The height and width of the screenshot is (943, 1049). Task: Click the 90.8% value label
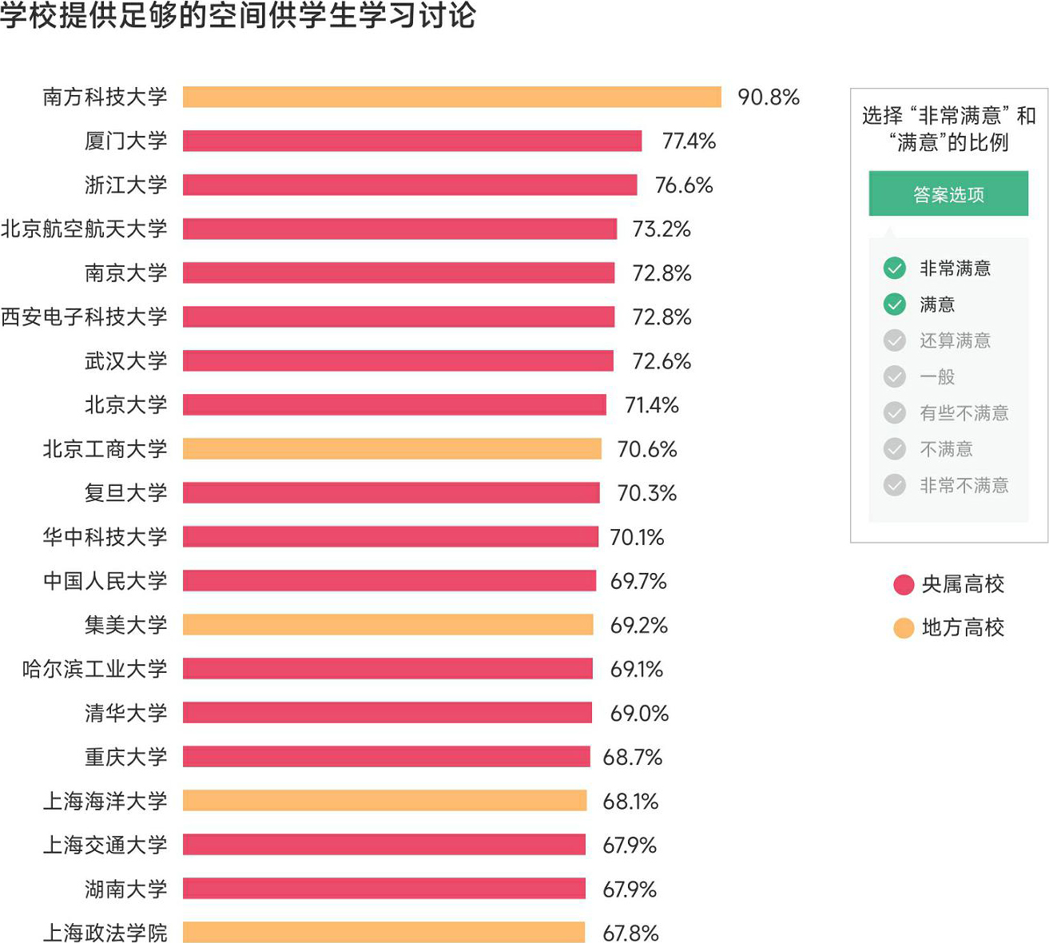(x=769, y=97)
